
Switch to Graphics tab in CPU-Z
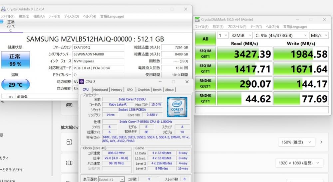click(x=144, y=90)
